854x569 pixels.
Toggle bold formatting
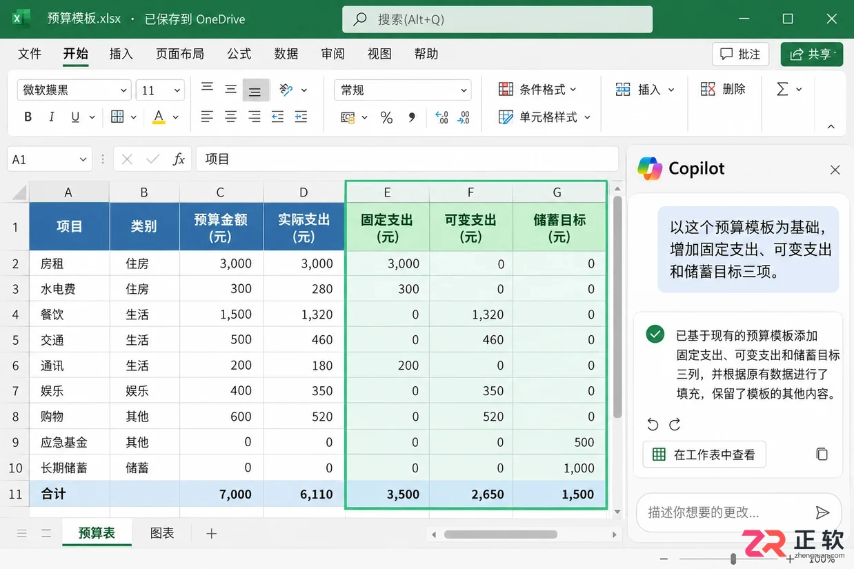click(x=28, y=117)
